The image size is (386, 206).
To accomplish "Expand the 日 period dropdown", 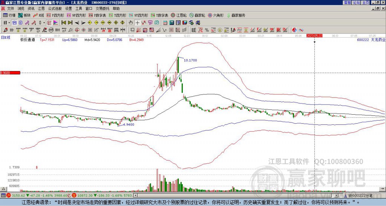I will 9,23.
